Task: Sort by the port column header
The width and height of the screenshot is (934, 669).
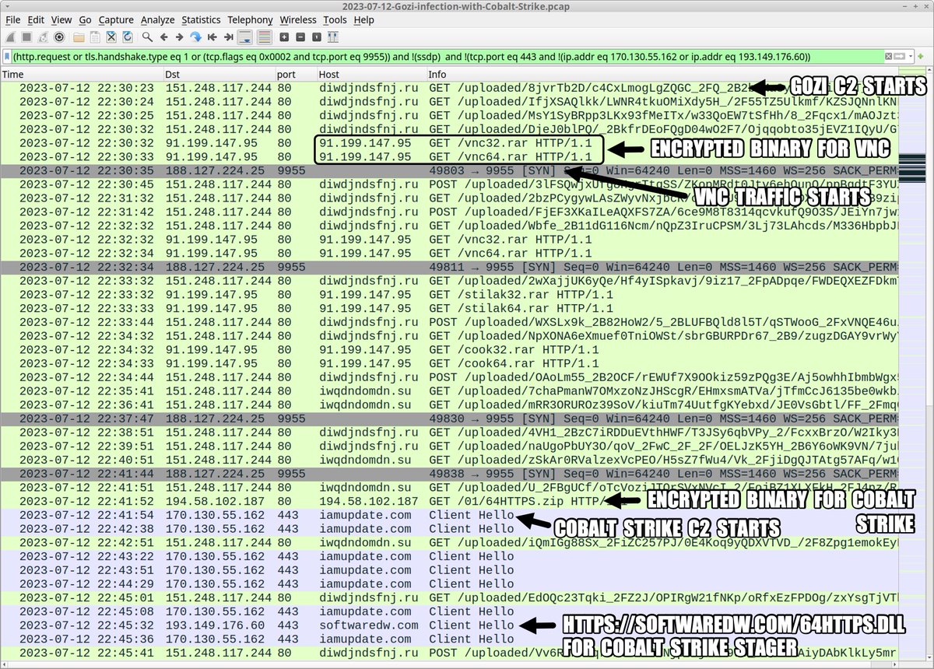Action: click(296, 74)
